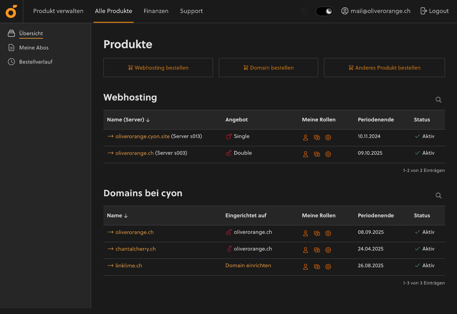Screen dimensions: 457x314
Task: Click the gear role icon for chantalcherry.ch
Action: coord(328,250)
